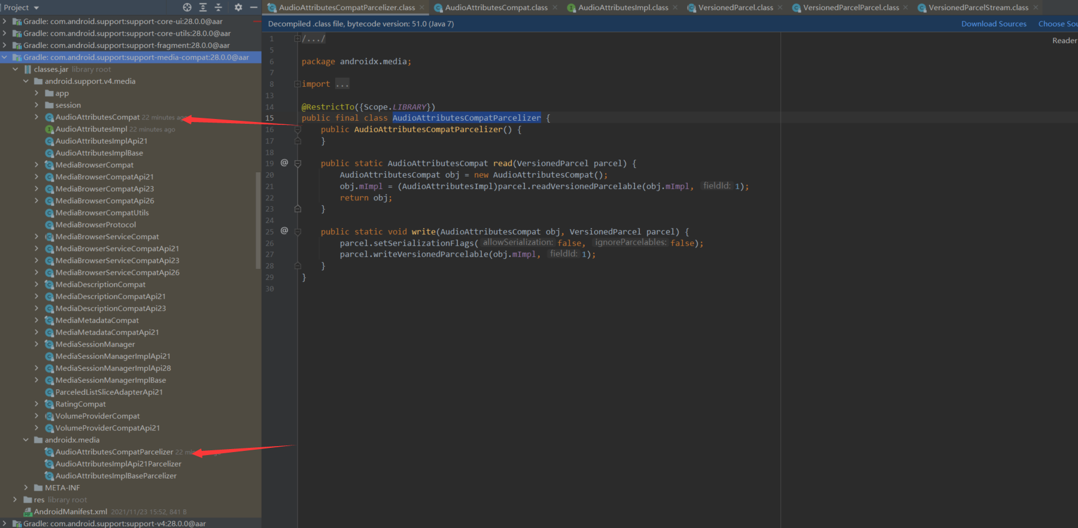The width and height of the screenshot is (1078, 528).
Task: Click the Collapse All icon in Project panel
Action: (218, 7)
